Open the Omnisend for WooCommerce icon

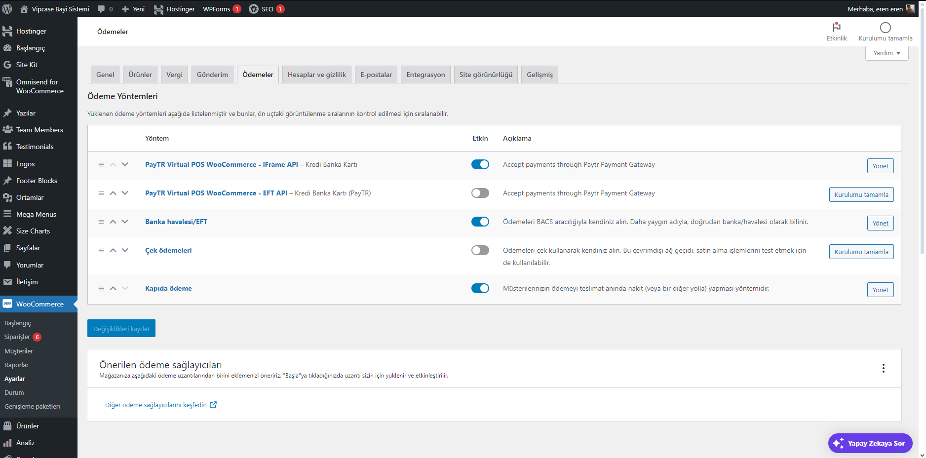(7, 82)
